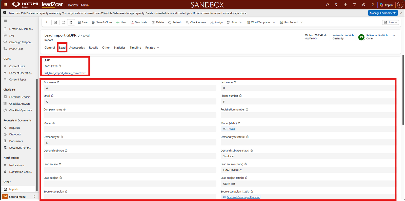Open the TIVOLI model link

[231, 129]
